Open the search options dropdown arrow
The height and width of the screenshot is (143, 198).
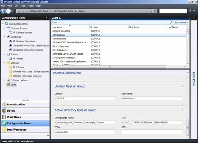point(194,11)
